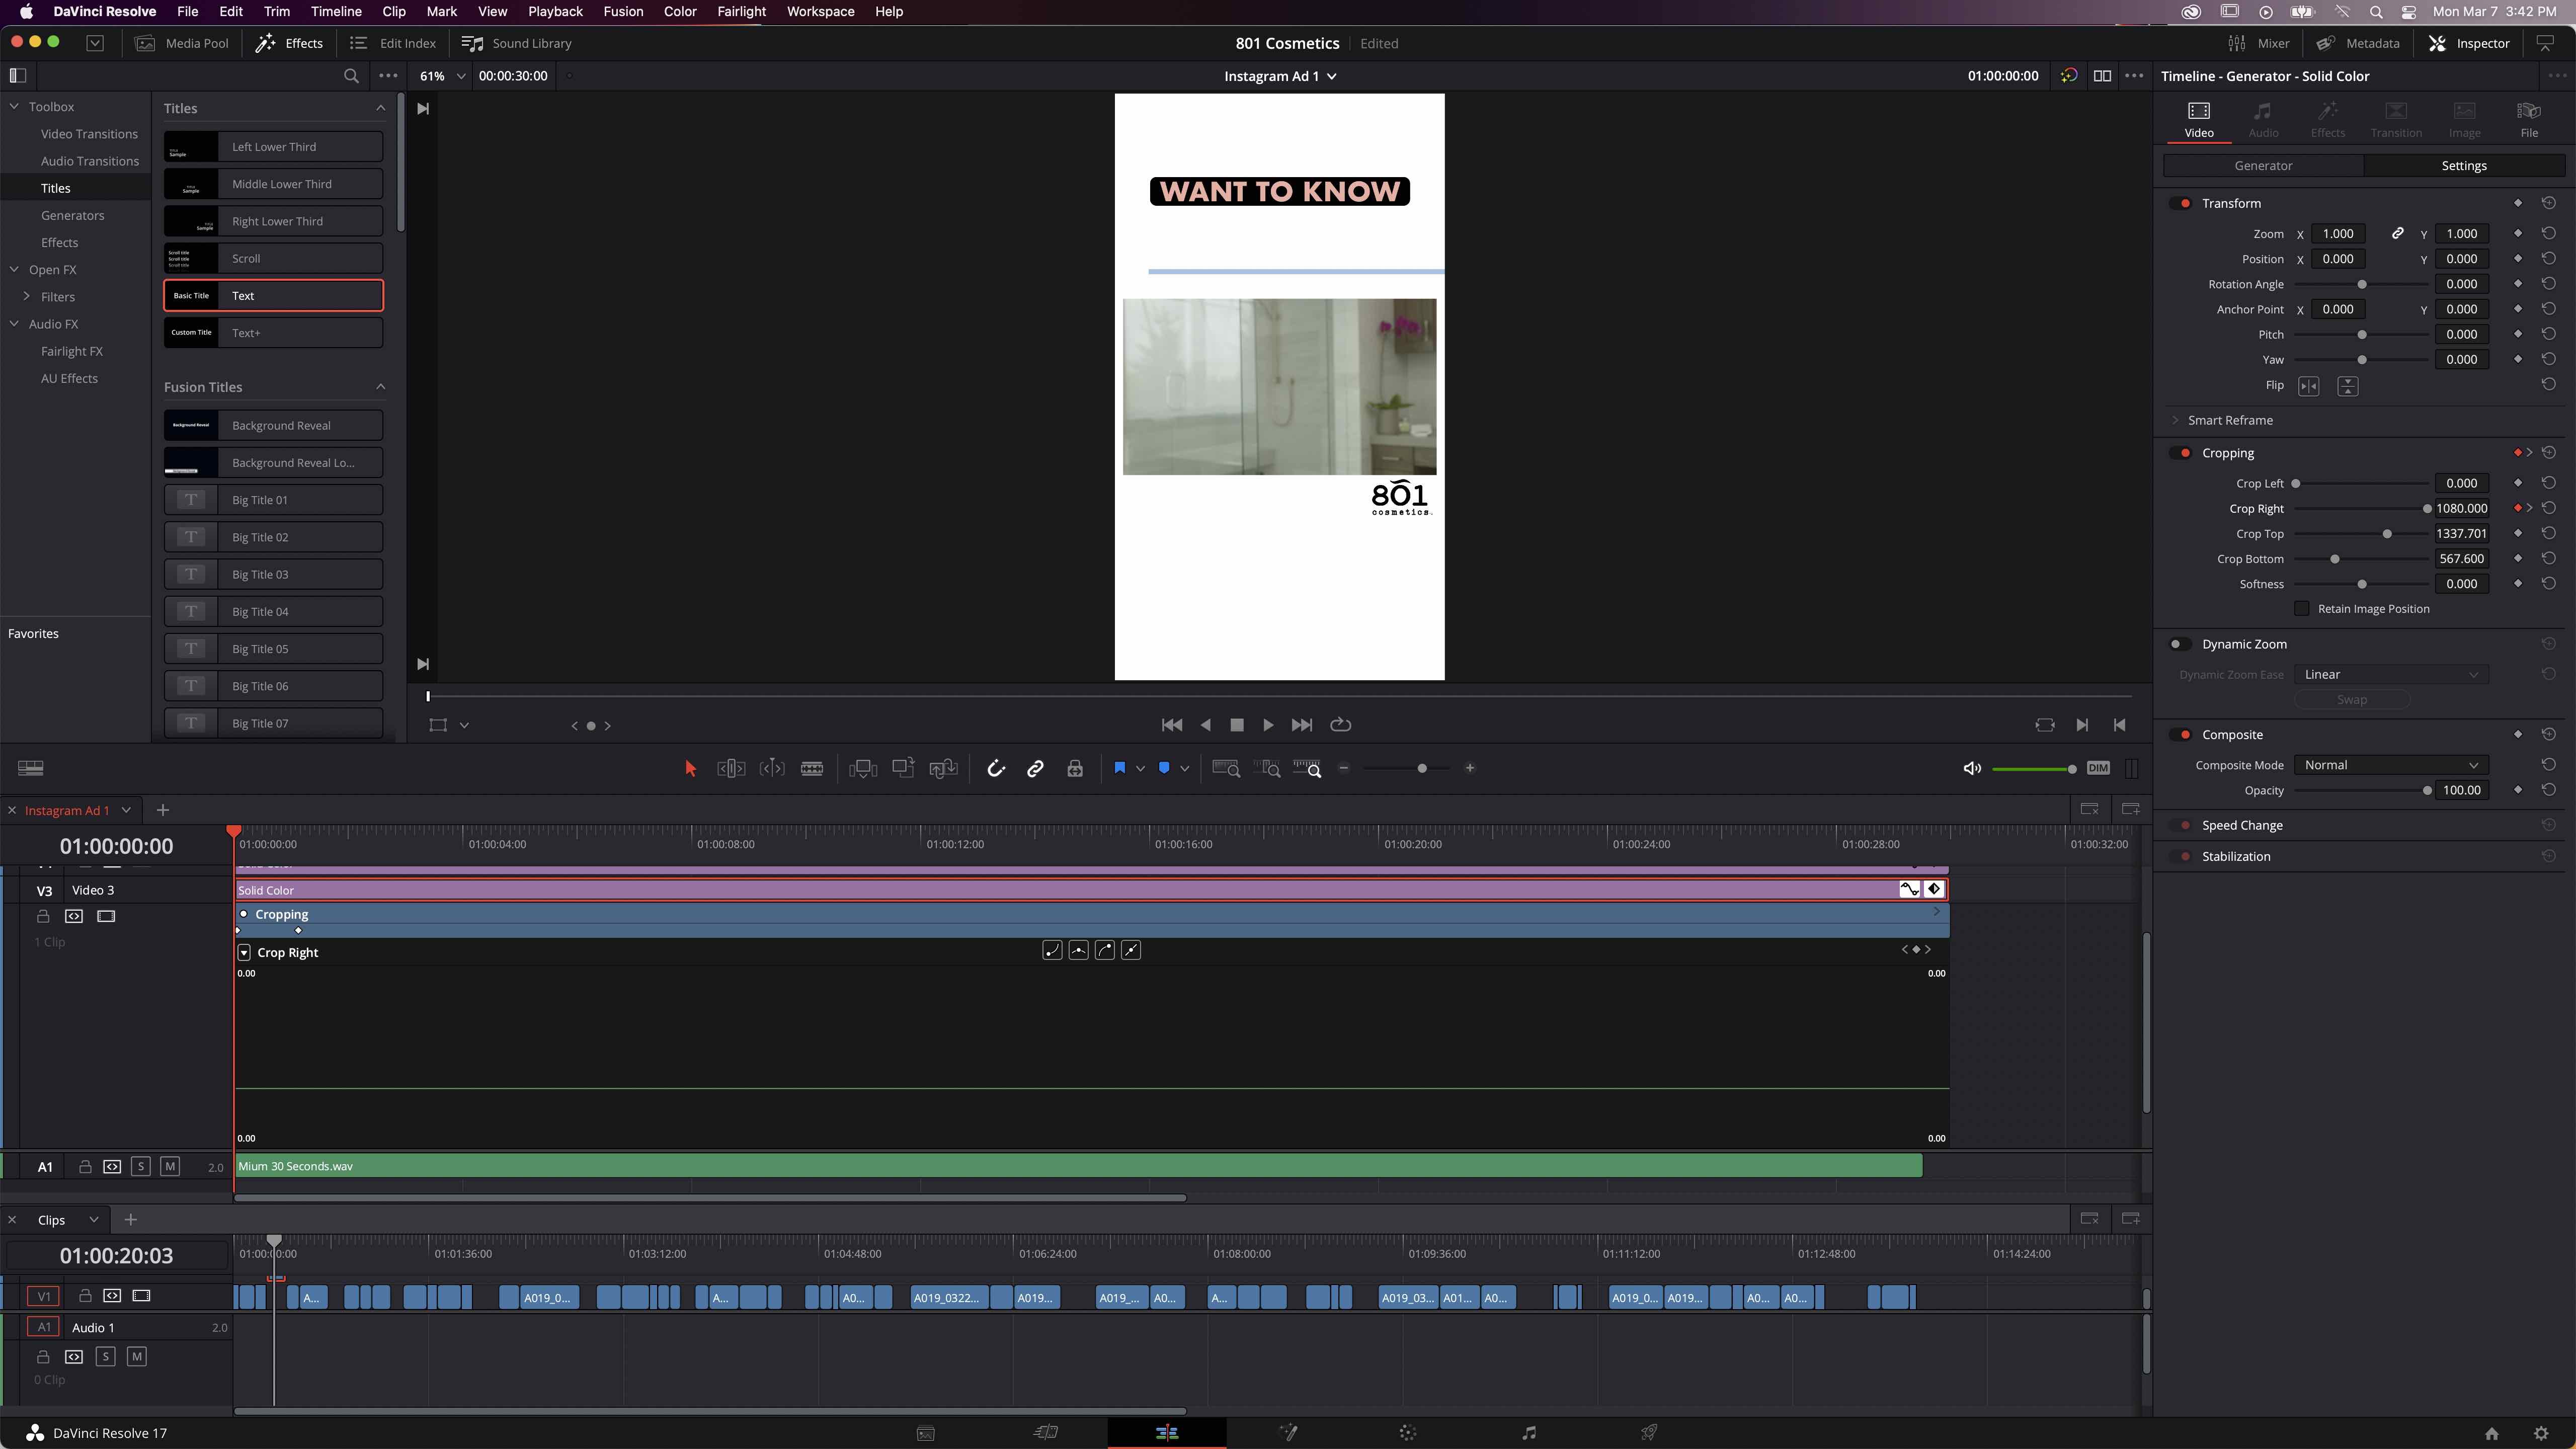Toggle the Transform enable switch

(x=2181, y=203)
